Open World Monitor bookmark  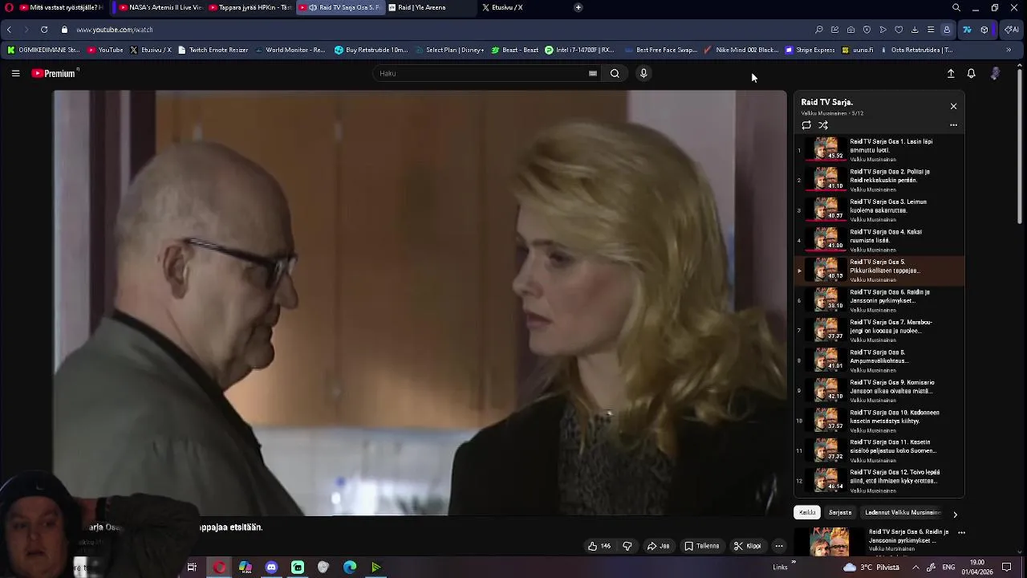tap(290, 50)
